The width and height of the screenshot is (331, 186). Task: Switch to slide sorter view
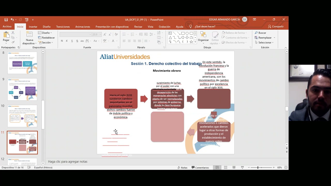point(225,168)
